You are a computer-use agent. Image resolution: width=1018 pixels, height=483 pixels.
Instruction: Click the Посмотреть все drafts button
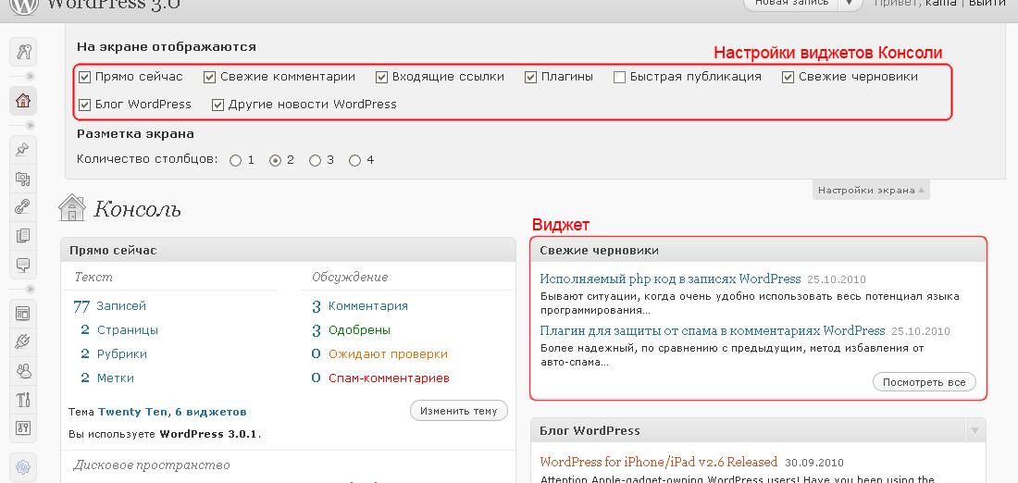[924, 382]
